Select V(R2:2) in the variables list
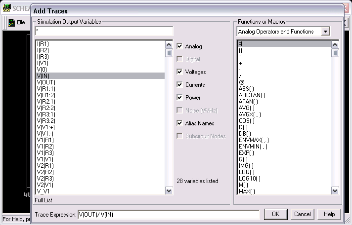The width and height of the screenshot is (352, 225). coord(100,108)
